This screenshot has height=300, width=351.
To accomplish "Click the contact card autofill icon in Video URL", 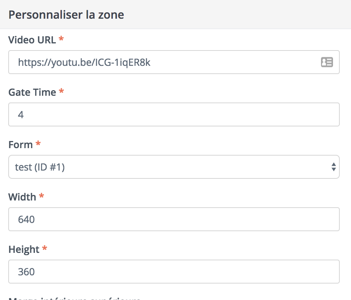I will [327, 62].
